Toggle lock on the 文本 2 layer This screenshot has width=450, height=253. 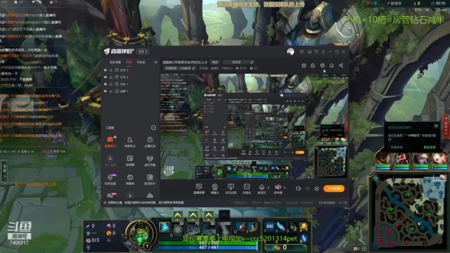coord(111,77)
